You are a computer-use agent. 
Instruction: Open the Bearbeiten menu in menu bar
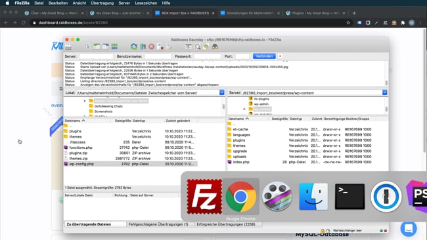(58, 3)
